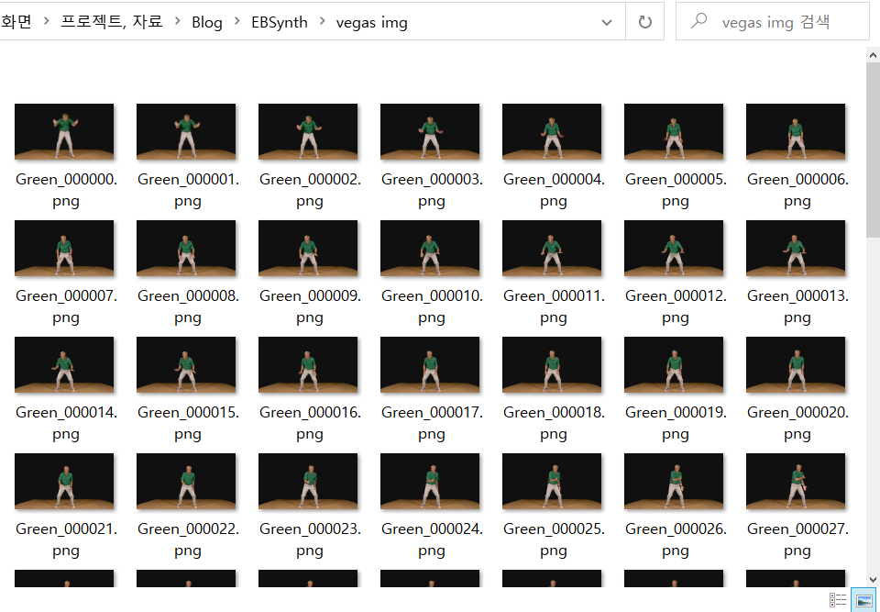Select the Green_000019.png thumbnail

pyautogui.click(x=674, y=365)
